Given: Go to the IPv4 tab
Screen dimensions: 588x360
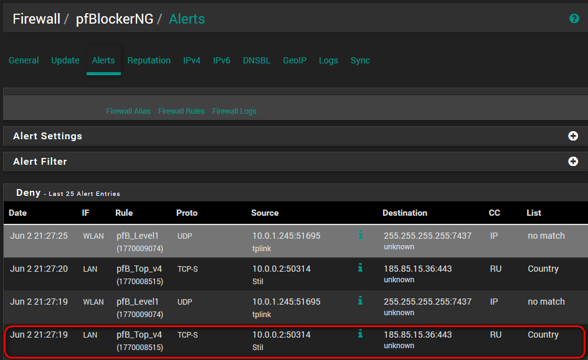Looking at the screenshot, I should click(192, 60).
